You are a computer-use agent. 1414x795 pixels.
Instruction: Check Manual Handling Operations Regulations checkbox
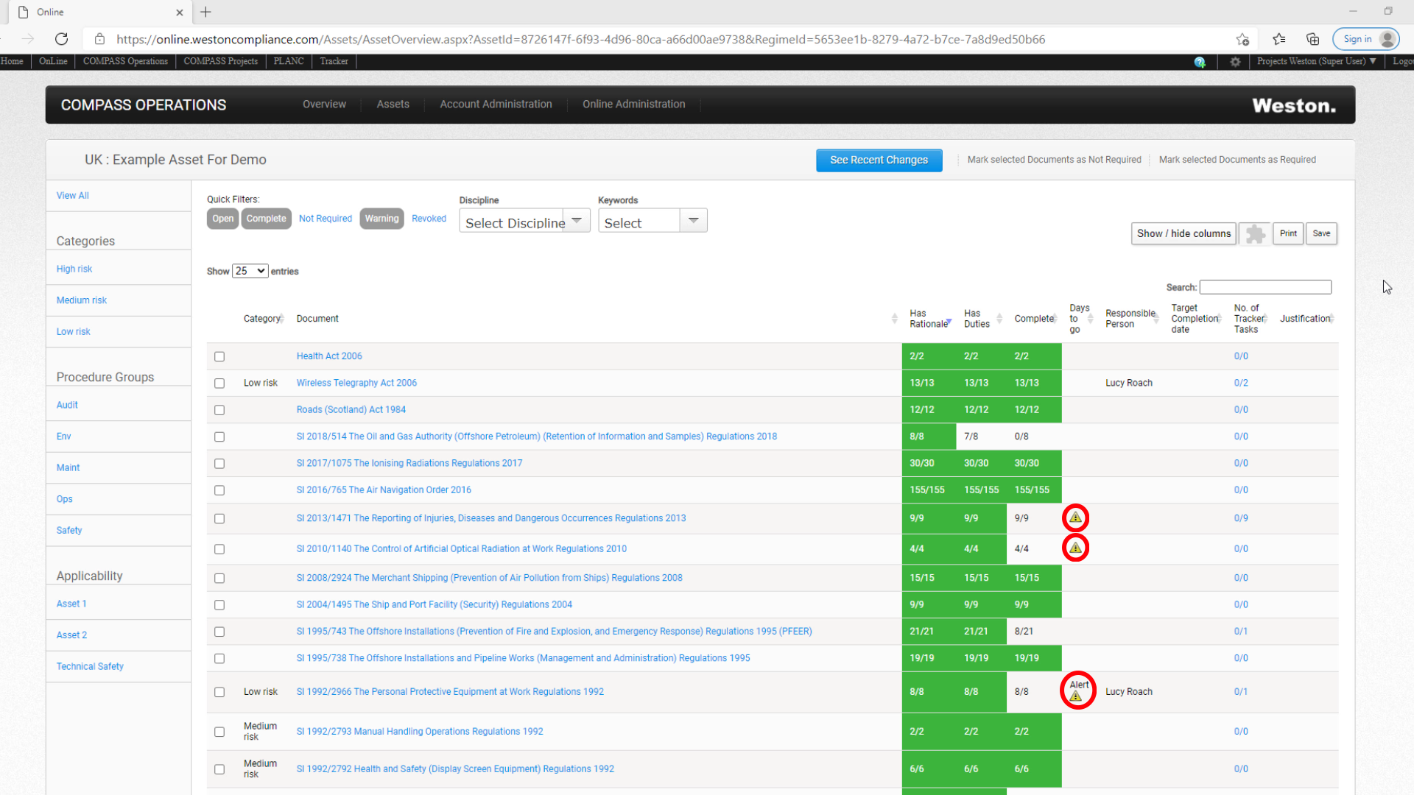[219, 732]
